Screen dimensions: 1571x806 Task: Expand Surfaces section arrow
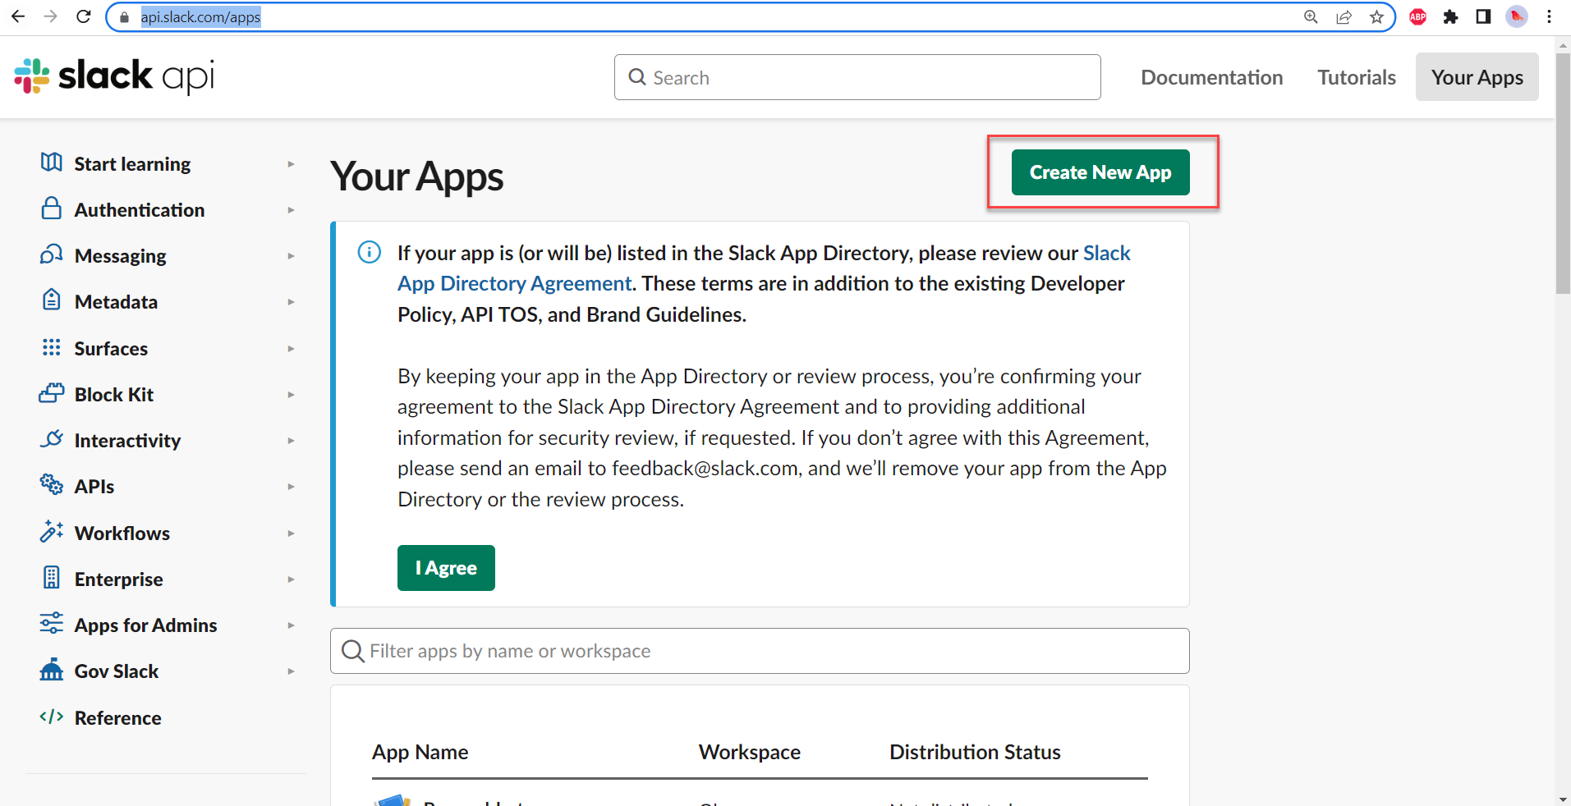291,349
